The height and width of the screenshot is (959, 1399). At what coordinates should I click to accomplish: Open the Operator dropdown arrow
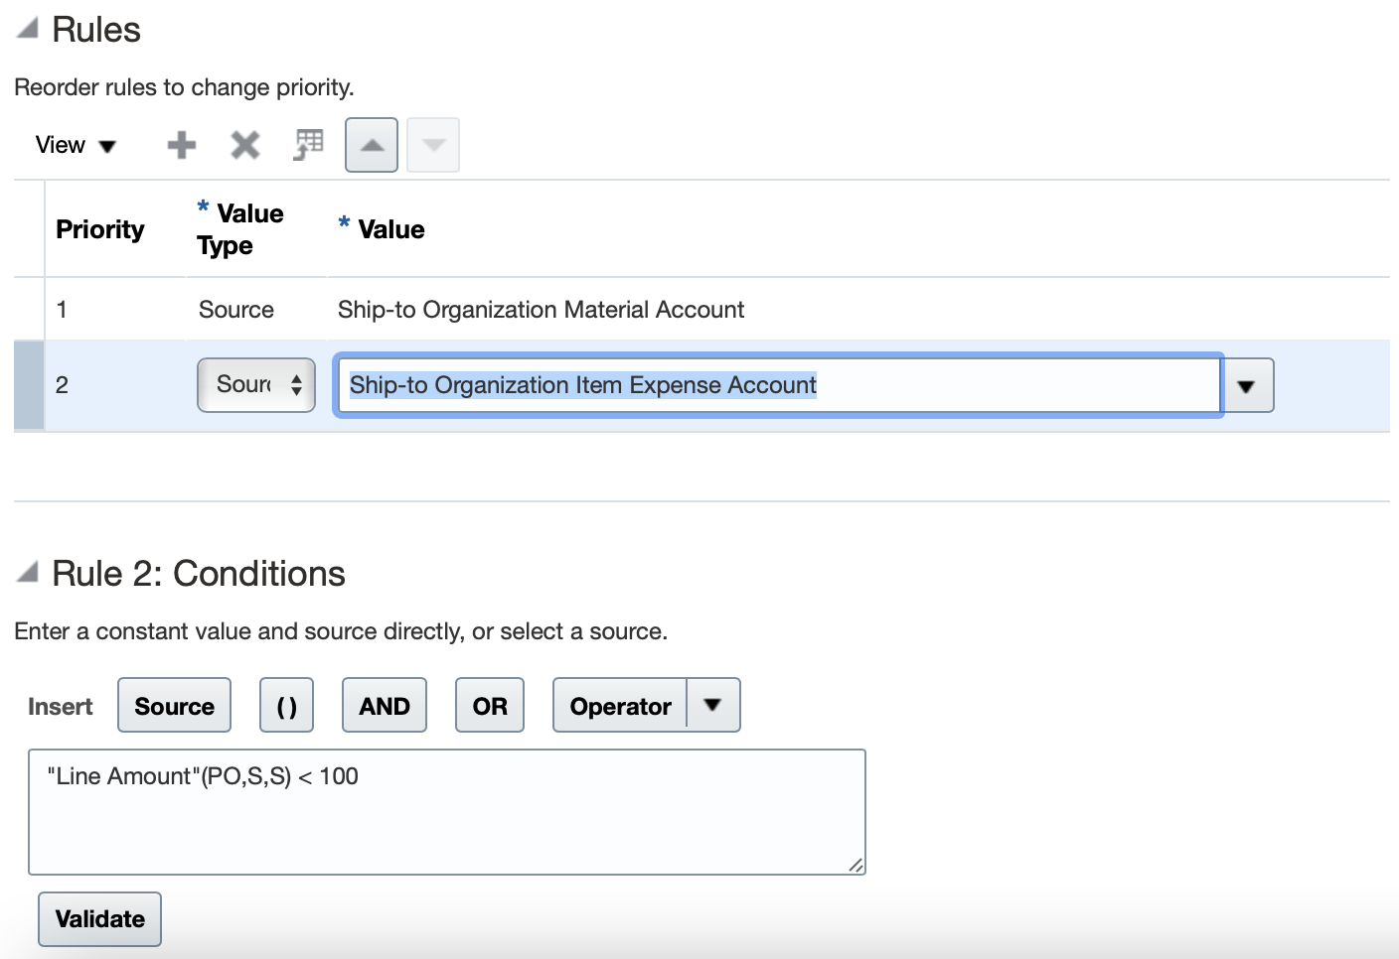[x=712, y=705]
